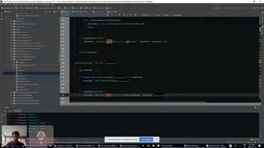
Task: Click locate-current-file target icon in Project panel
Action: [x=46, y=12]
